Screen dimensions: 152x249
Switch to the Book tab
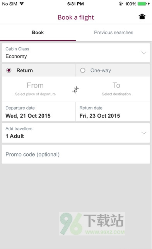point(38,33)
